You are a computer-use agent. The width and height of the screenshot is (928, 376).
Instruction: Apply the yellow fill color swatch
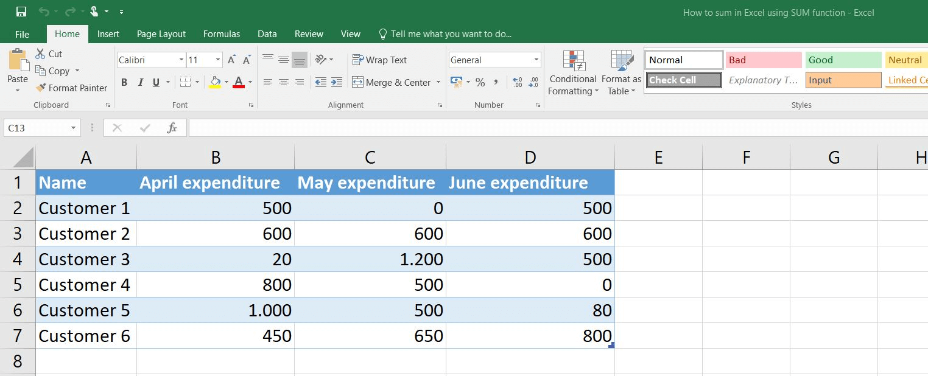214,82
